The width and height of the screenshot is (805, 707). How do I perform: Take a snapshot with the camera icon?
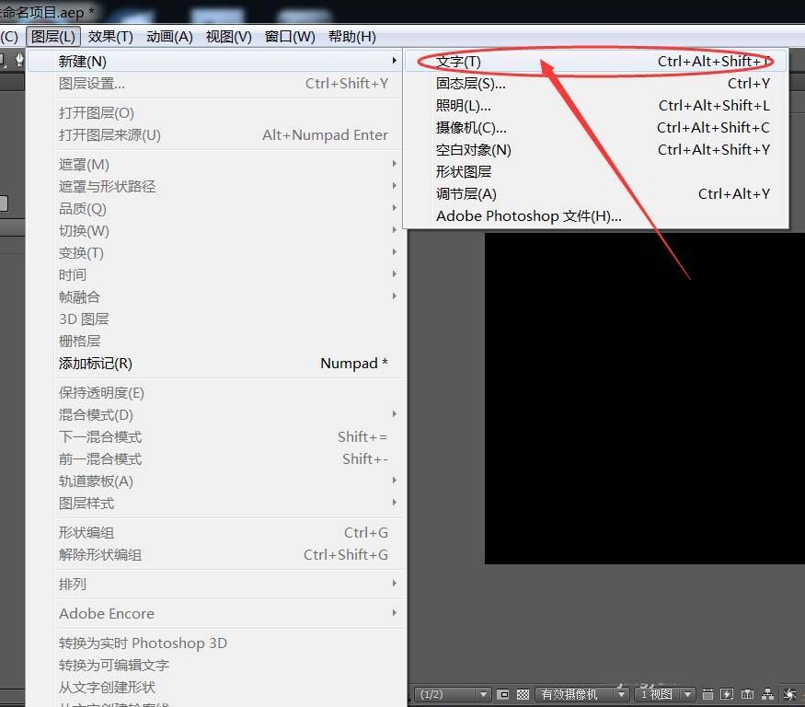pyautogui.click(x=747, y=694)
